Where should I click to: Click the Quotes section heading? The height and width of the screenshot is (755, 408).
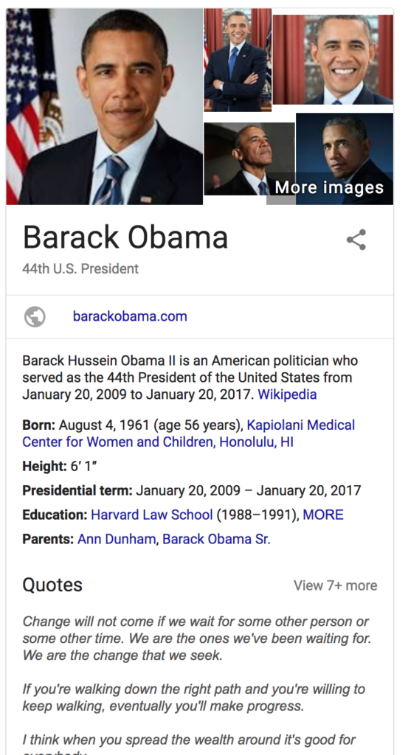click(x=52, y=585)
